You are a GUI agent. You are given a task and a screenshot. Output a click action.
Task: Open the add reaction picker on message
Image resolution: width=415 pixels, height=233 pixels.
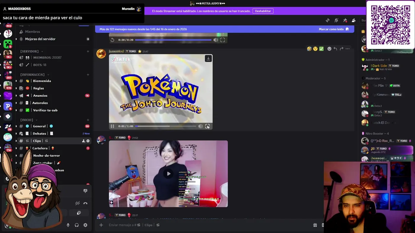tap(329, 49)
